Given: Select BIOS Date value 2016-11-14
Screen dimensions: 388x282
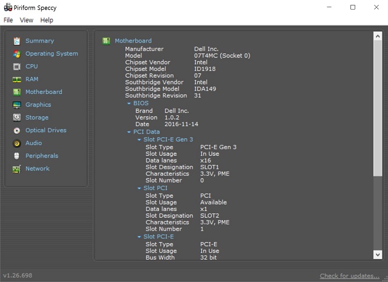Looking at the screenshot, I should pos(181,124).
